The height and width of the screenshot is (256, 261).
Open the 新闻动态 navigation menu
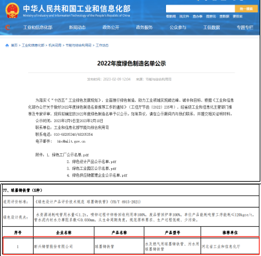pyautogui.click(x=78, y=27)
